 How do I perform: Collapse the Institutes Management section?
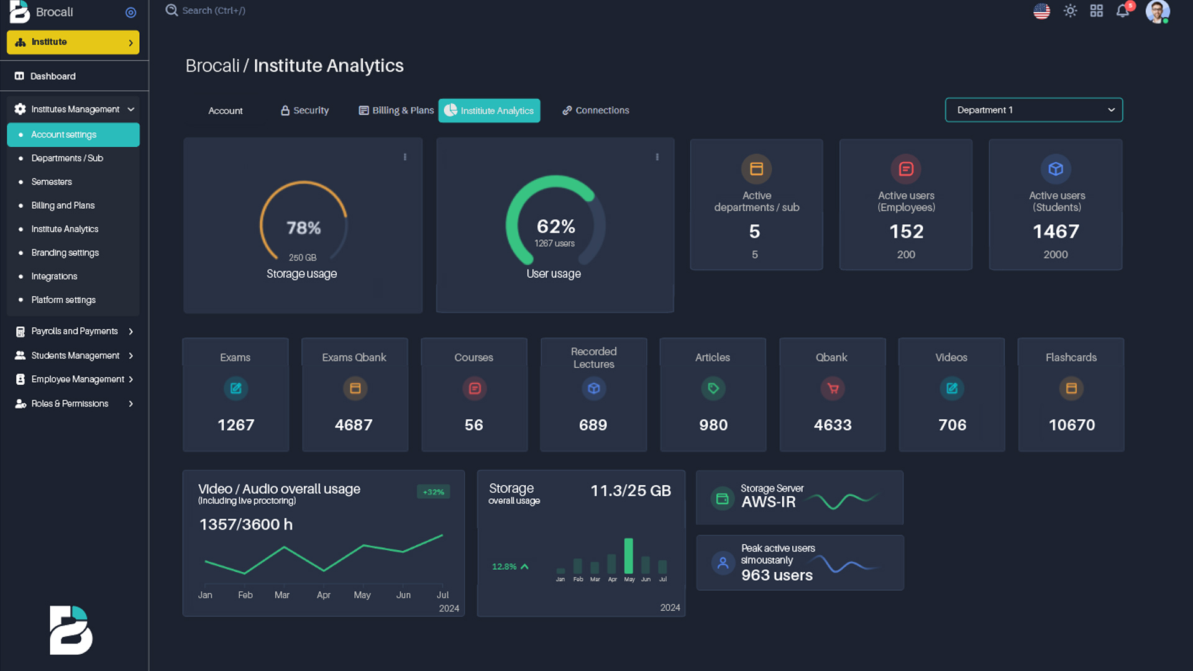(x=73, y=109)
